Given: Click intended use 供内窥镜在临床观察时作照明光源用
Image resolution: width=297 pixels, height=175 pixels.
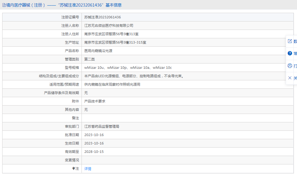Looking at the screenshot, I should pyautogui.click(x=112, y=84).
